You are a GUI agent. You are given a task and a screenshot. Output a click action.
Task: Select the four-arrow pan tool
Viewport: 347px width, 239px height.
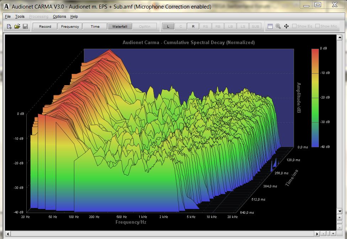(x=286, y=26)
